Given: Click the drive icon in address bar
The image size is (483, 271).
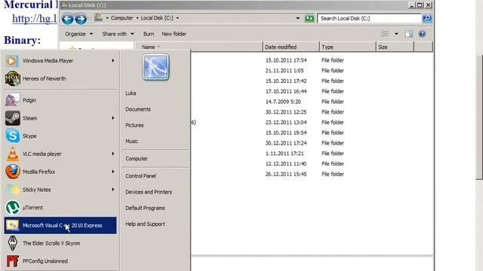Looking at the screenshot, I should pos(98,17).
